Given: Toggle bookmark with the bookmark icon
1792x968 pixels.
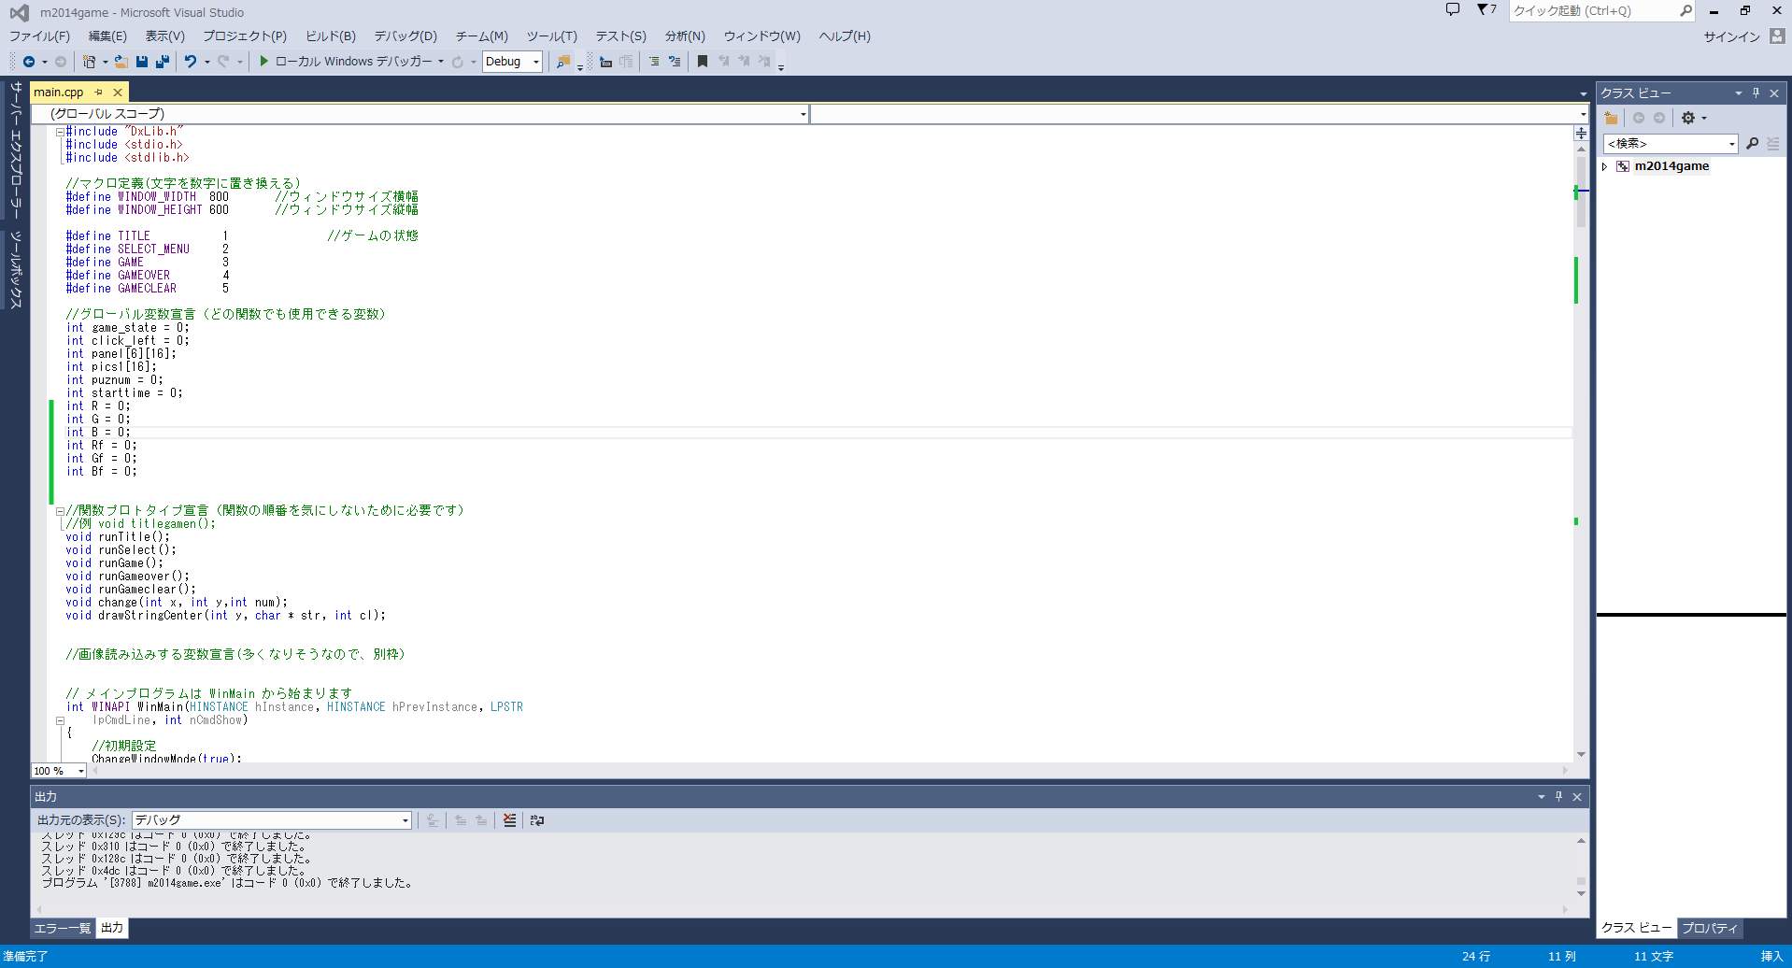Looking at the screenshot, I should 703,62.
